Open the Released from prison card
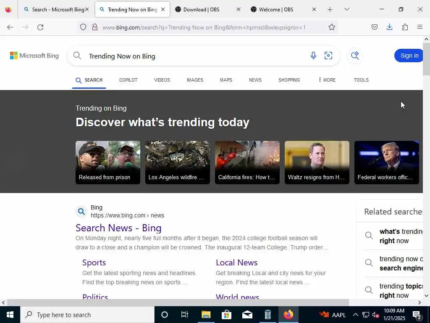The height and width of the screenshot is (323, 430). (108, 162)
